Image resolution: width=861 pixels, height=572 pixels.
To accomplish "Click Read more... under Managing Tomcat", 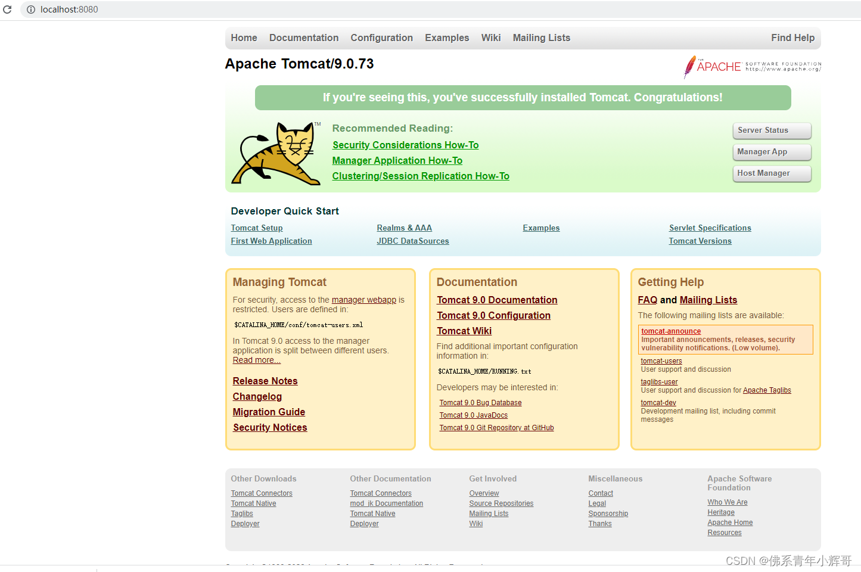I will 257,360.
